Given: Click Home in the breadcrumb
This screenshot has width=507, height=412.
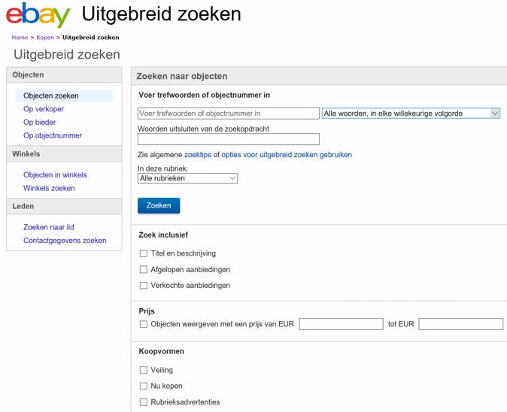Looking at the screenshot, I should (20, 37).
